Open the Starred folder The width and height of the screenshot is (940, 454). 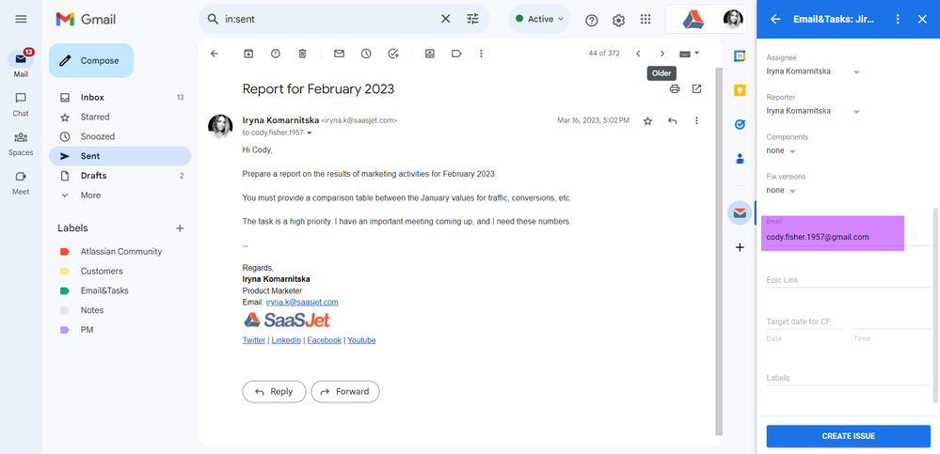tap(119, 117)
